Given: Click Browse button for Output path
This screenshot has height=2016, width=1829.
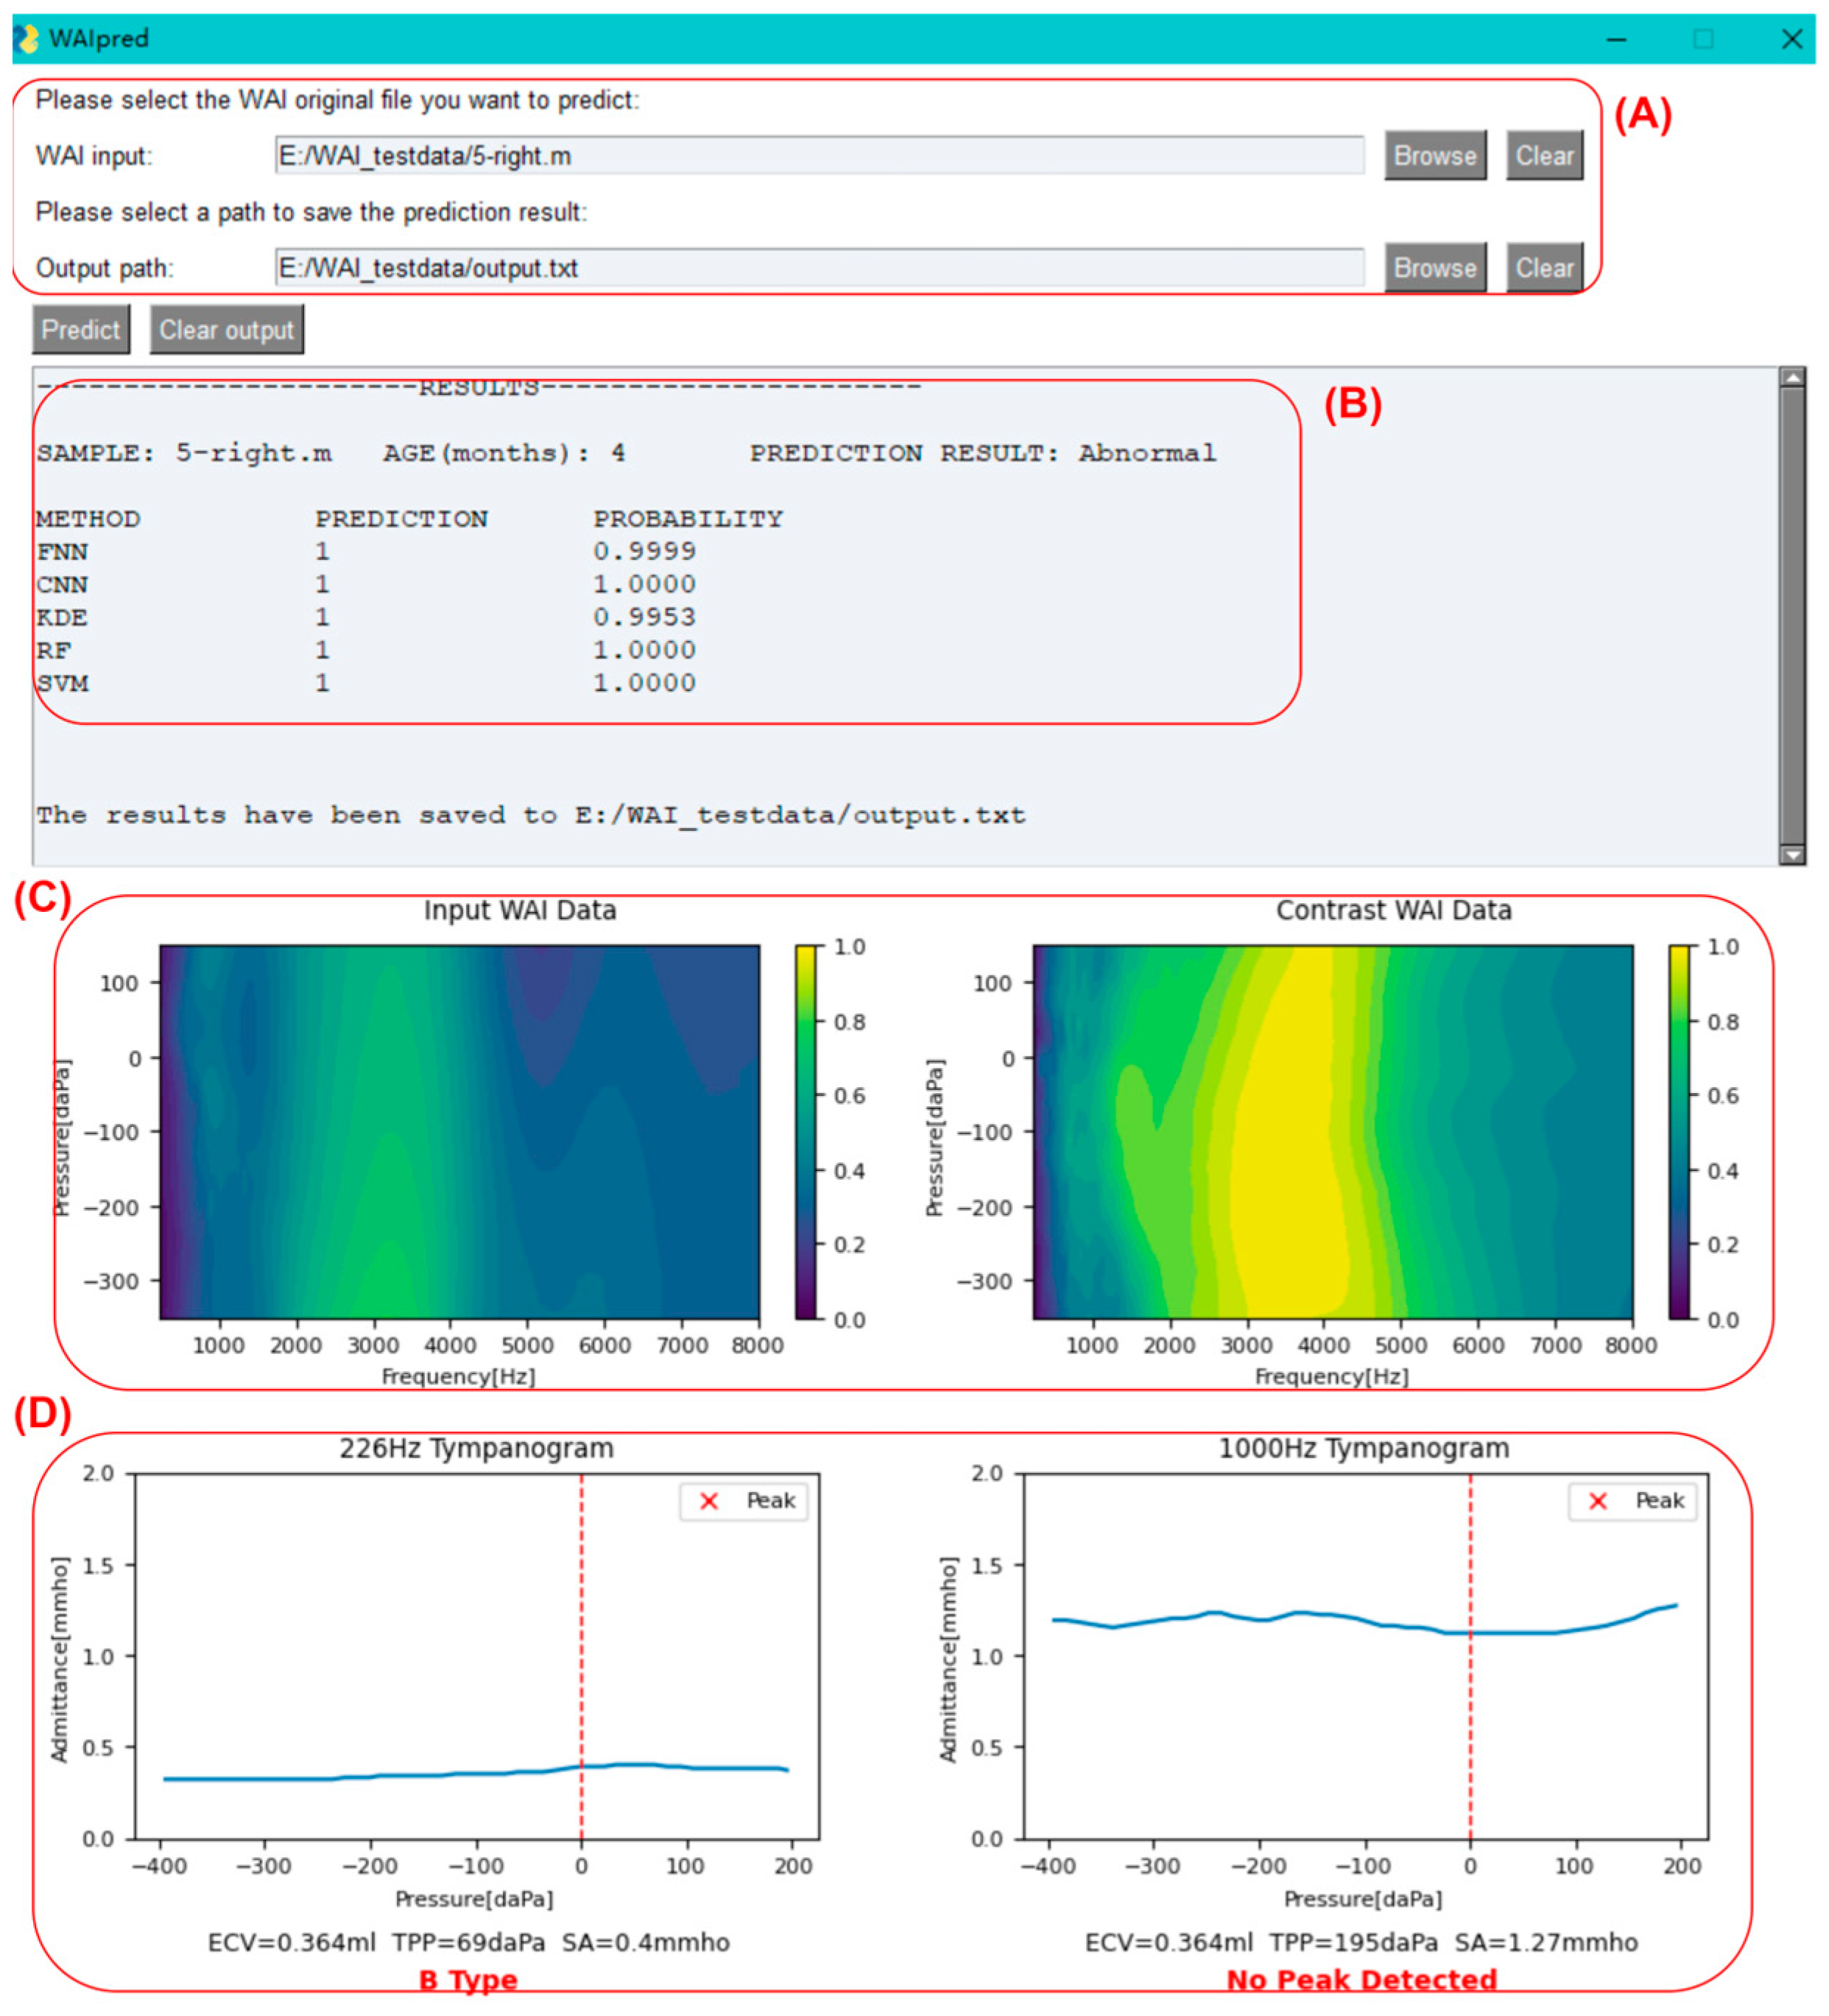Looking at the screenshot, I should (x=1435, y=268).
